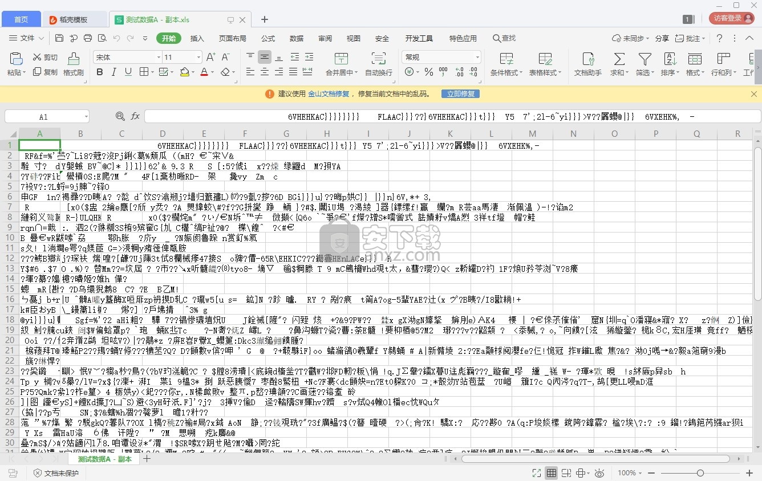Expand Name Box dropdown next to A1
This screenshot has width=762, height=481.
(x=86, y=116)
